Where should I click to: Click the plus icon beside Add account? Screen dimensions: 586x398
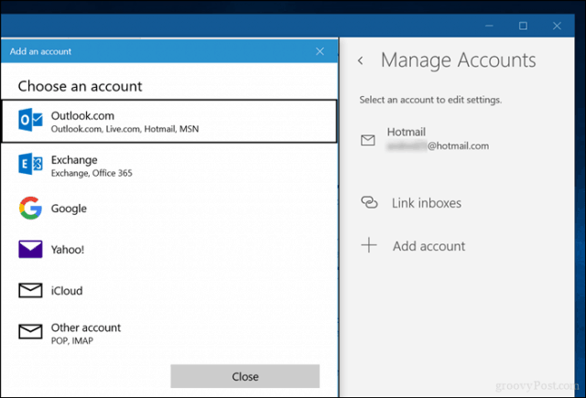point(369,245)
